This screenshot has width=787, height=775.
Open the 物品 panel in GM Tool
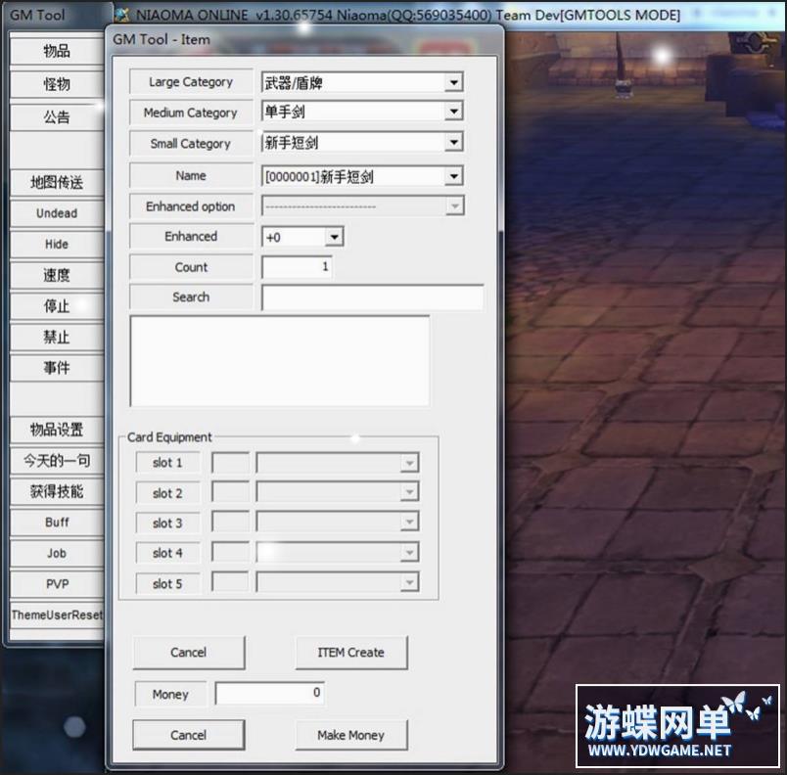tap(57, 52)
